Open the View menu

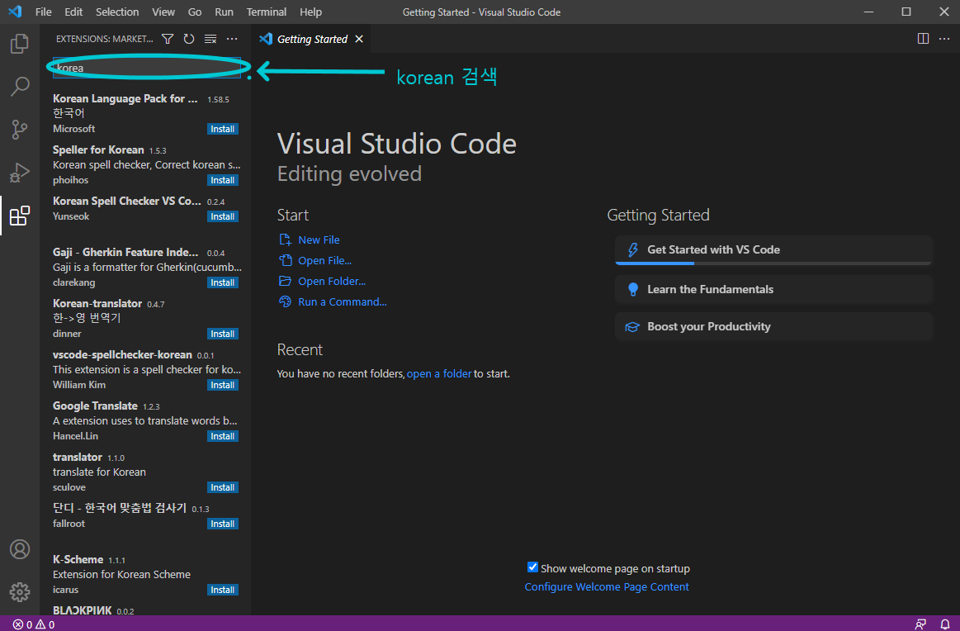[x=163, y=12]
